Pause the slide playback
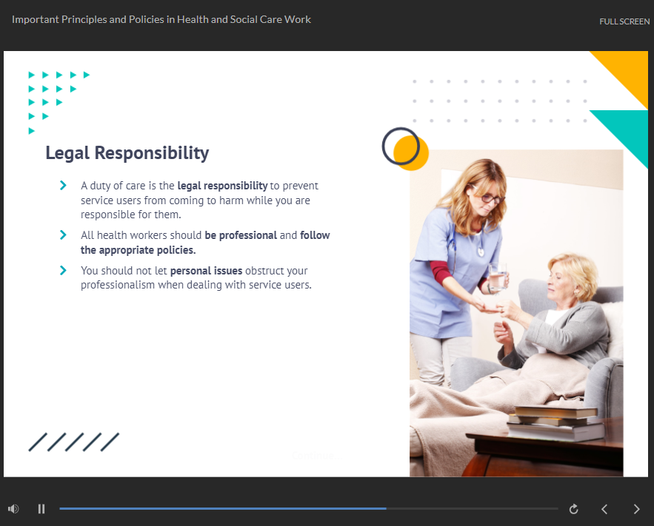This screenshot has height=526, width=654. (41, 509)
